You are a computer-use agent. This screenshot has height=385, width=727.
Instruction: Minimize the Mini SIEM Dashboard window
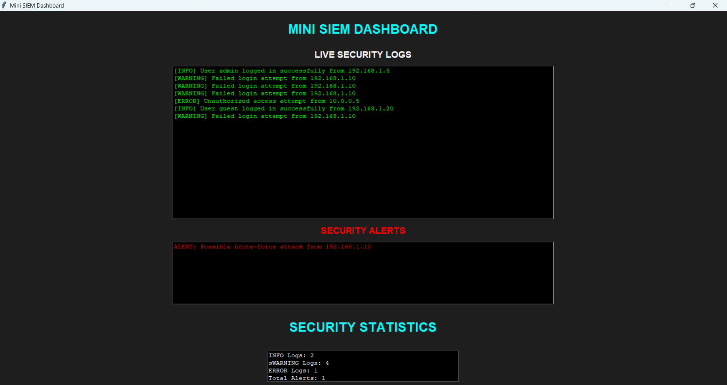click(x=671, y=5)
